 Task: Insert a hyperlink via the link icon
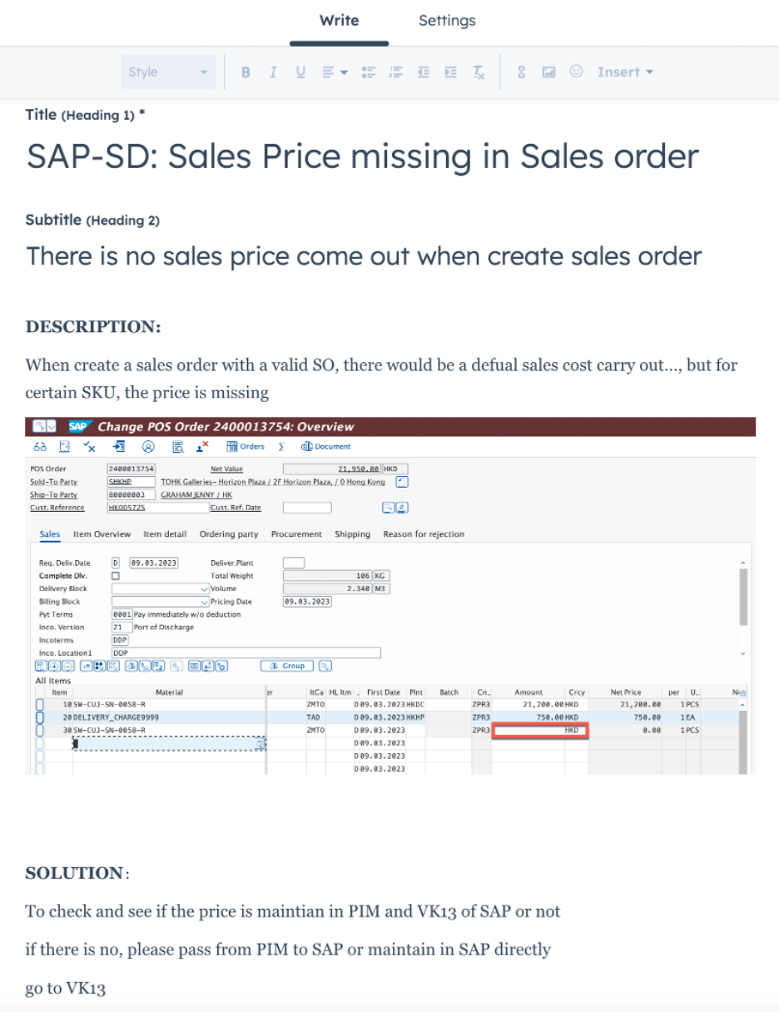pos(522,72)
